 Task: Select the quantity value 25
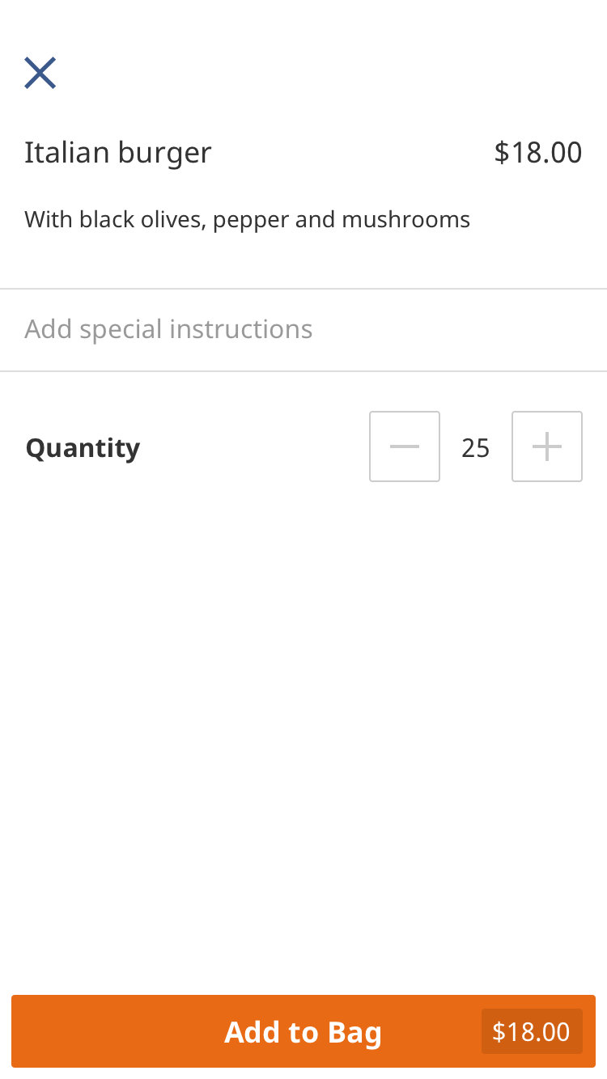[x=476, y=447]
